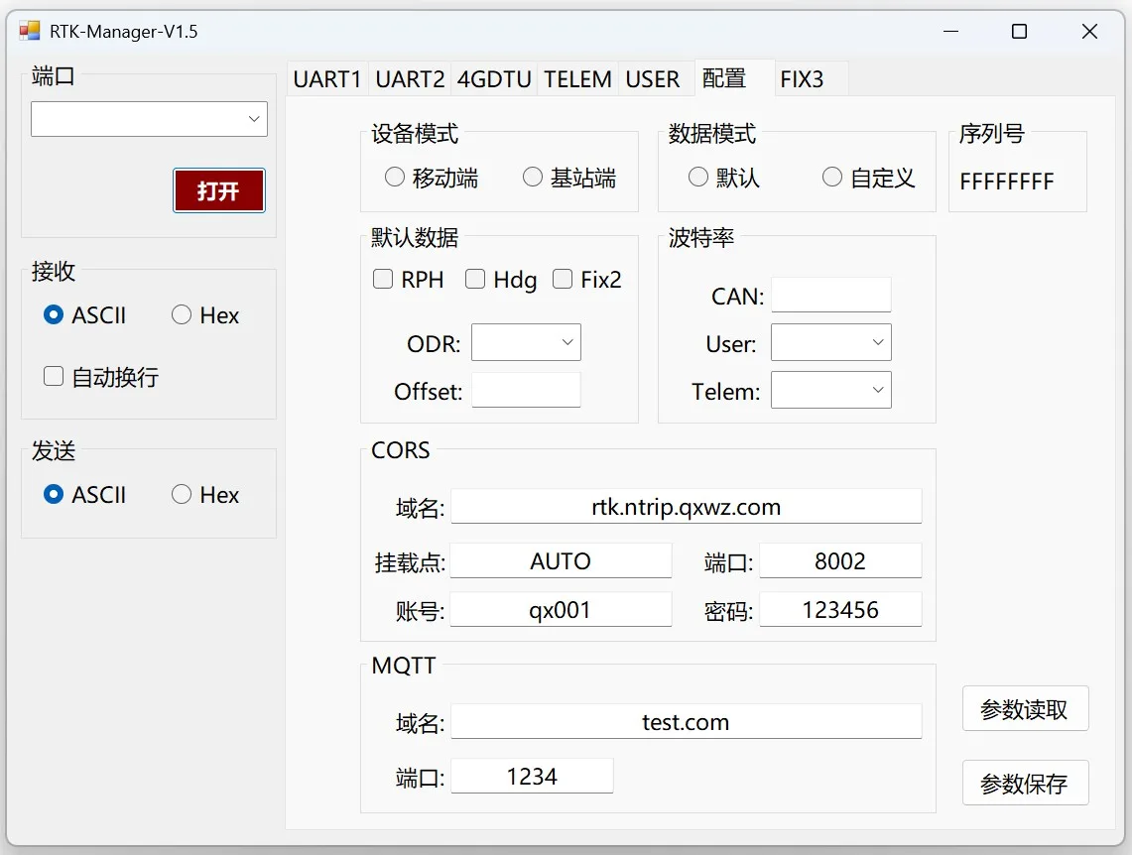This screenshot has width=1132, height=855.
Task: Tick the RPH checkbox
Action: [x=409, y=280]
